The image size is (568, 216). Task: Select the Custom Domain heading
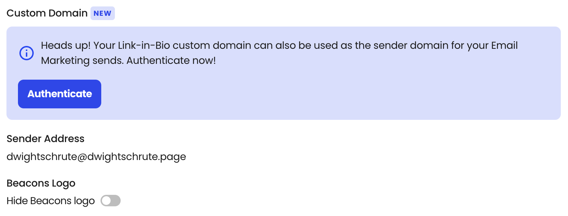(x=47, y=13)
